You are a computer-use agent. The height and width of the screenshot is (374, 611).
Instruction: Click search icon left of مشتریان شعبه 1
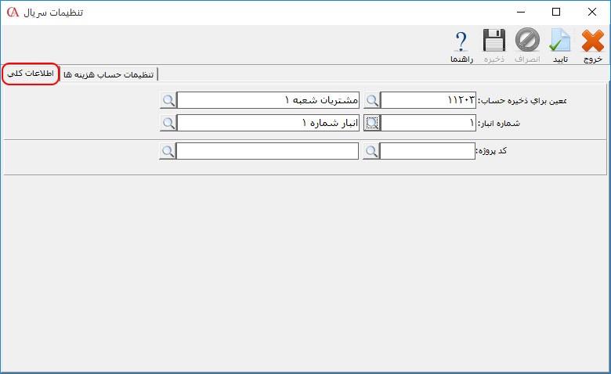(168, 100)
